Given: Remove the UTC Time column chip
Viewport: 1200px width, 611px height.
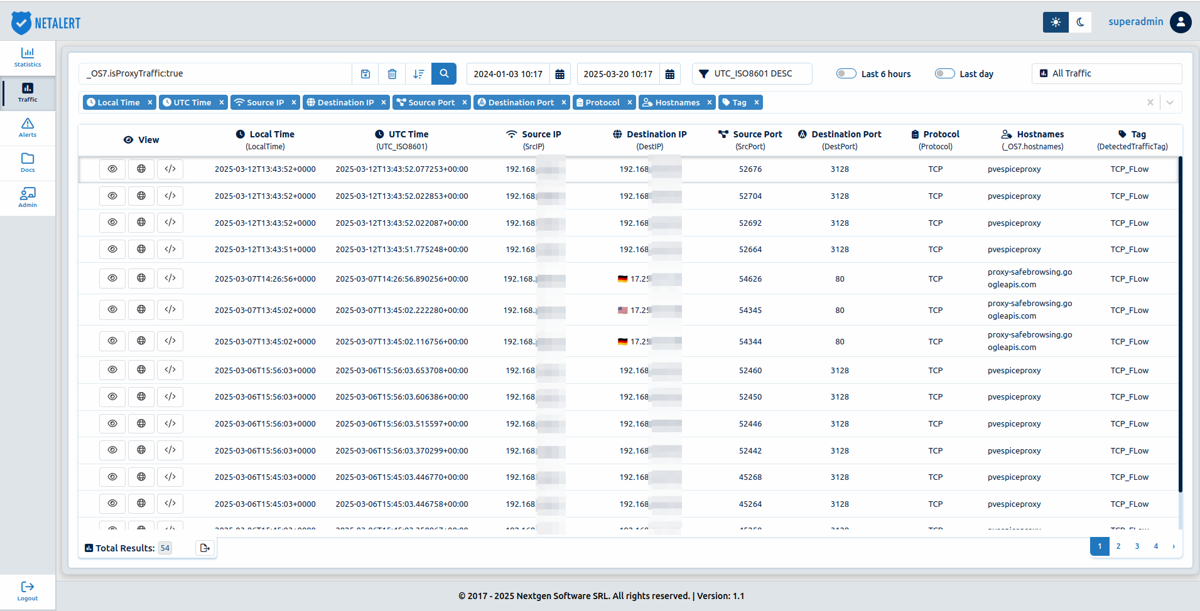Looking at the screenshot, I should click(222, 102).
